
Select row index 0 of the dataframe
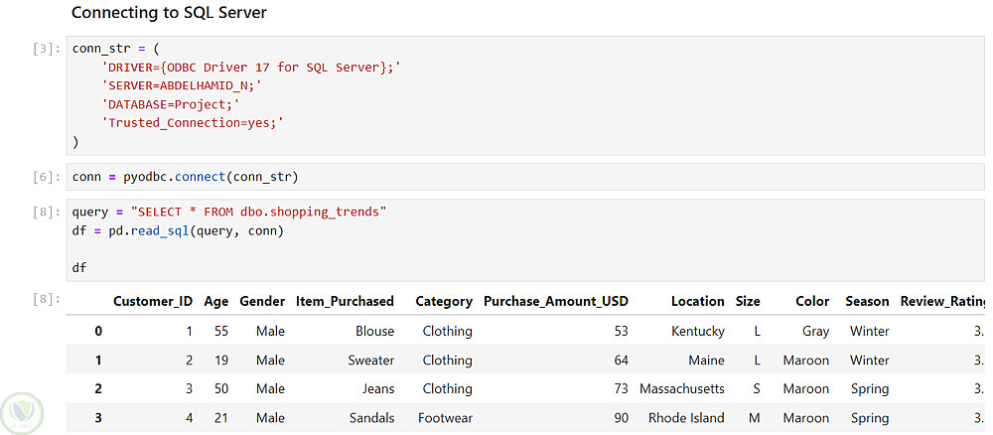97,331
